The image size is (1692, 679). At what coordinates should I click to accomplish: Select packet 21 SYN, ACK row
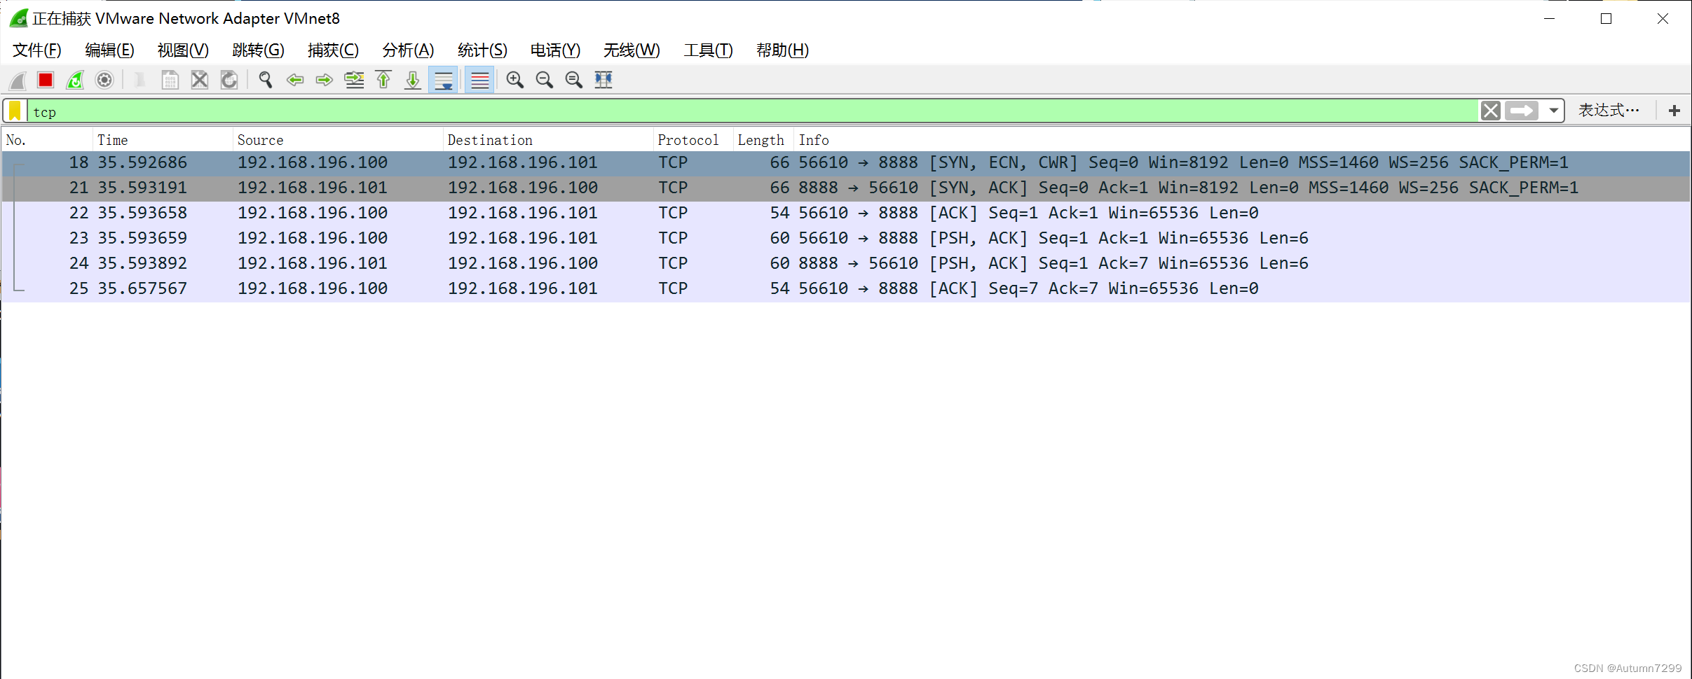click(x=845, y=188)
